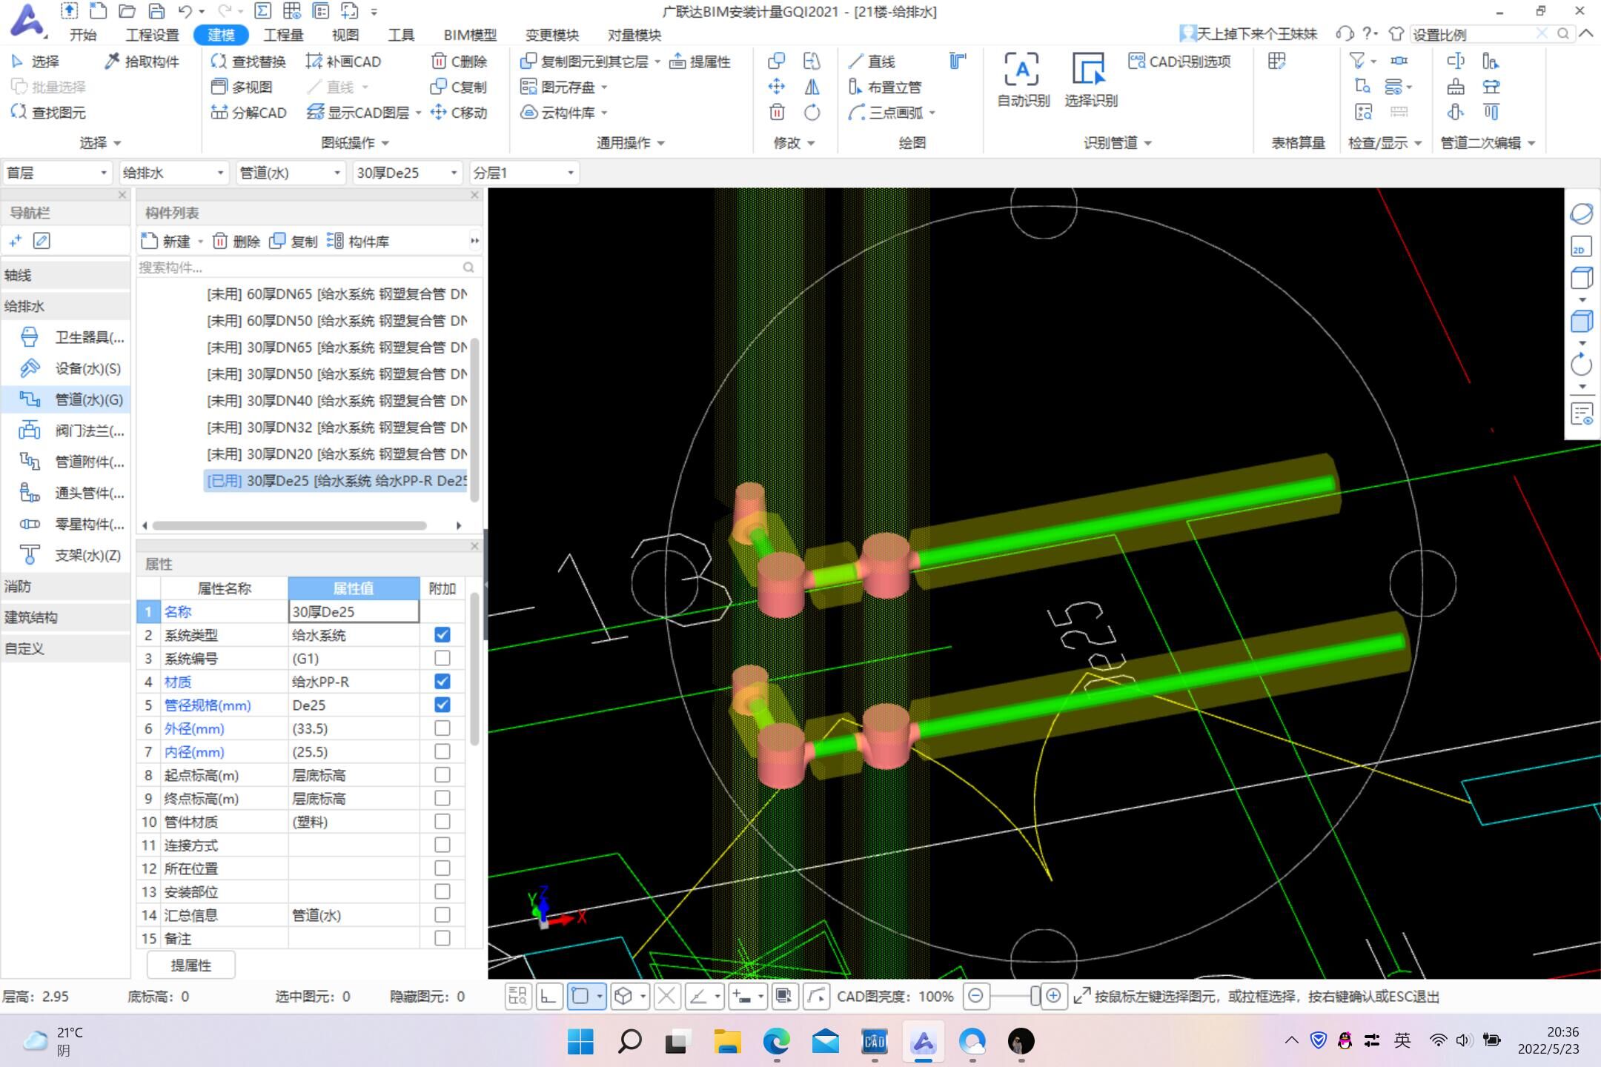This screenshot has height=1067, width=1601.
Task: Click the 2D view icon on right panel
Action: pos(1581,247)
